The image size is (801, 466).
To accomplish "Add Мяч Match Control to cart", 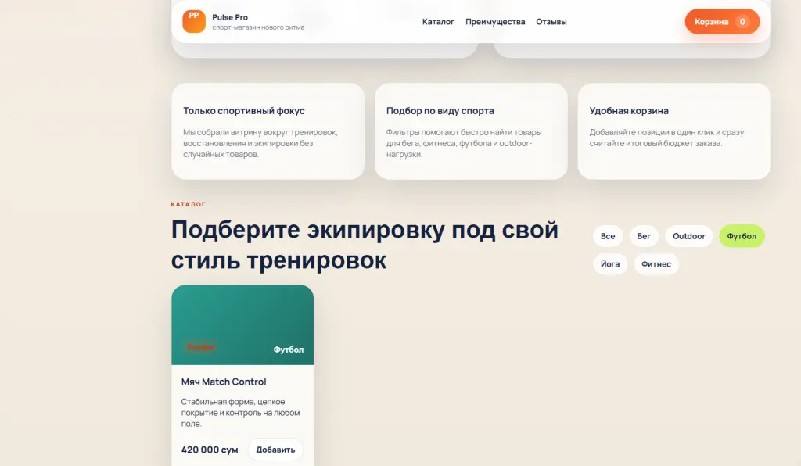I will pyautogui.click(x=275, y=450).
